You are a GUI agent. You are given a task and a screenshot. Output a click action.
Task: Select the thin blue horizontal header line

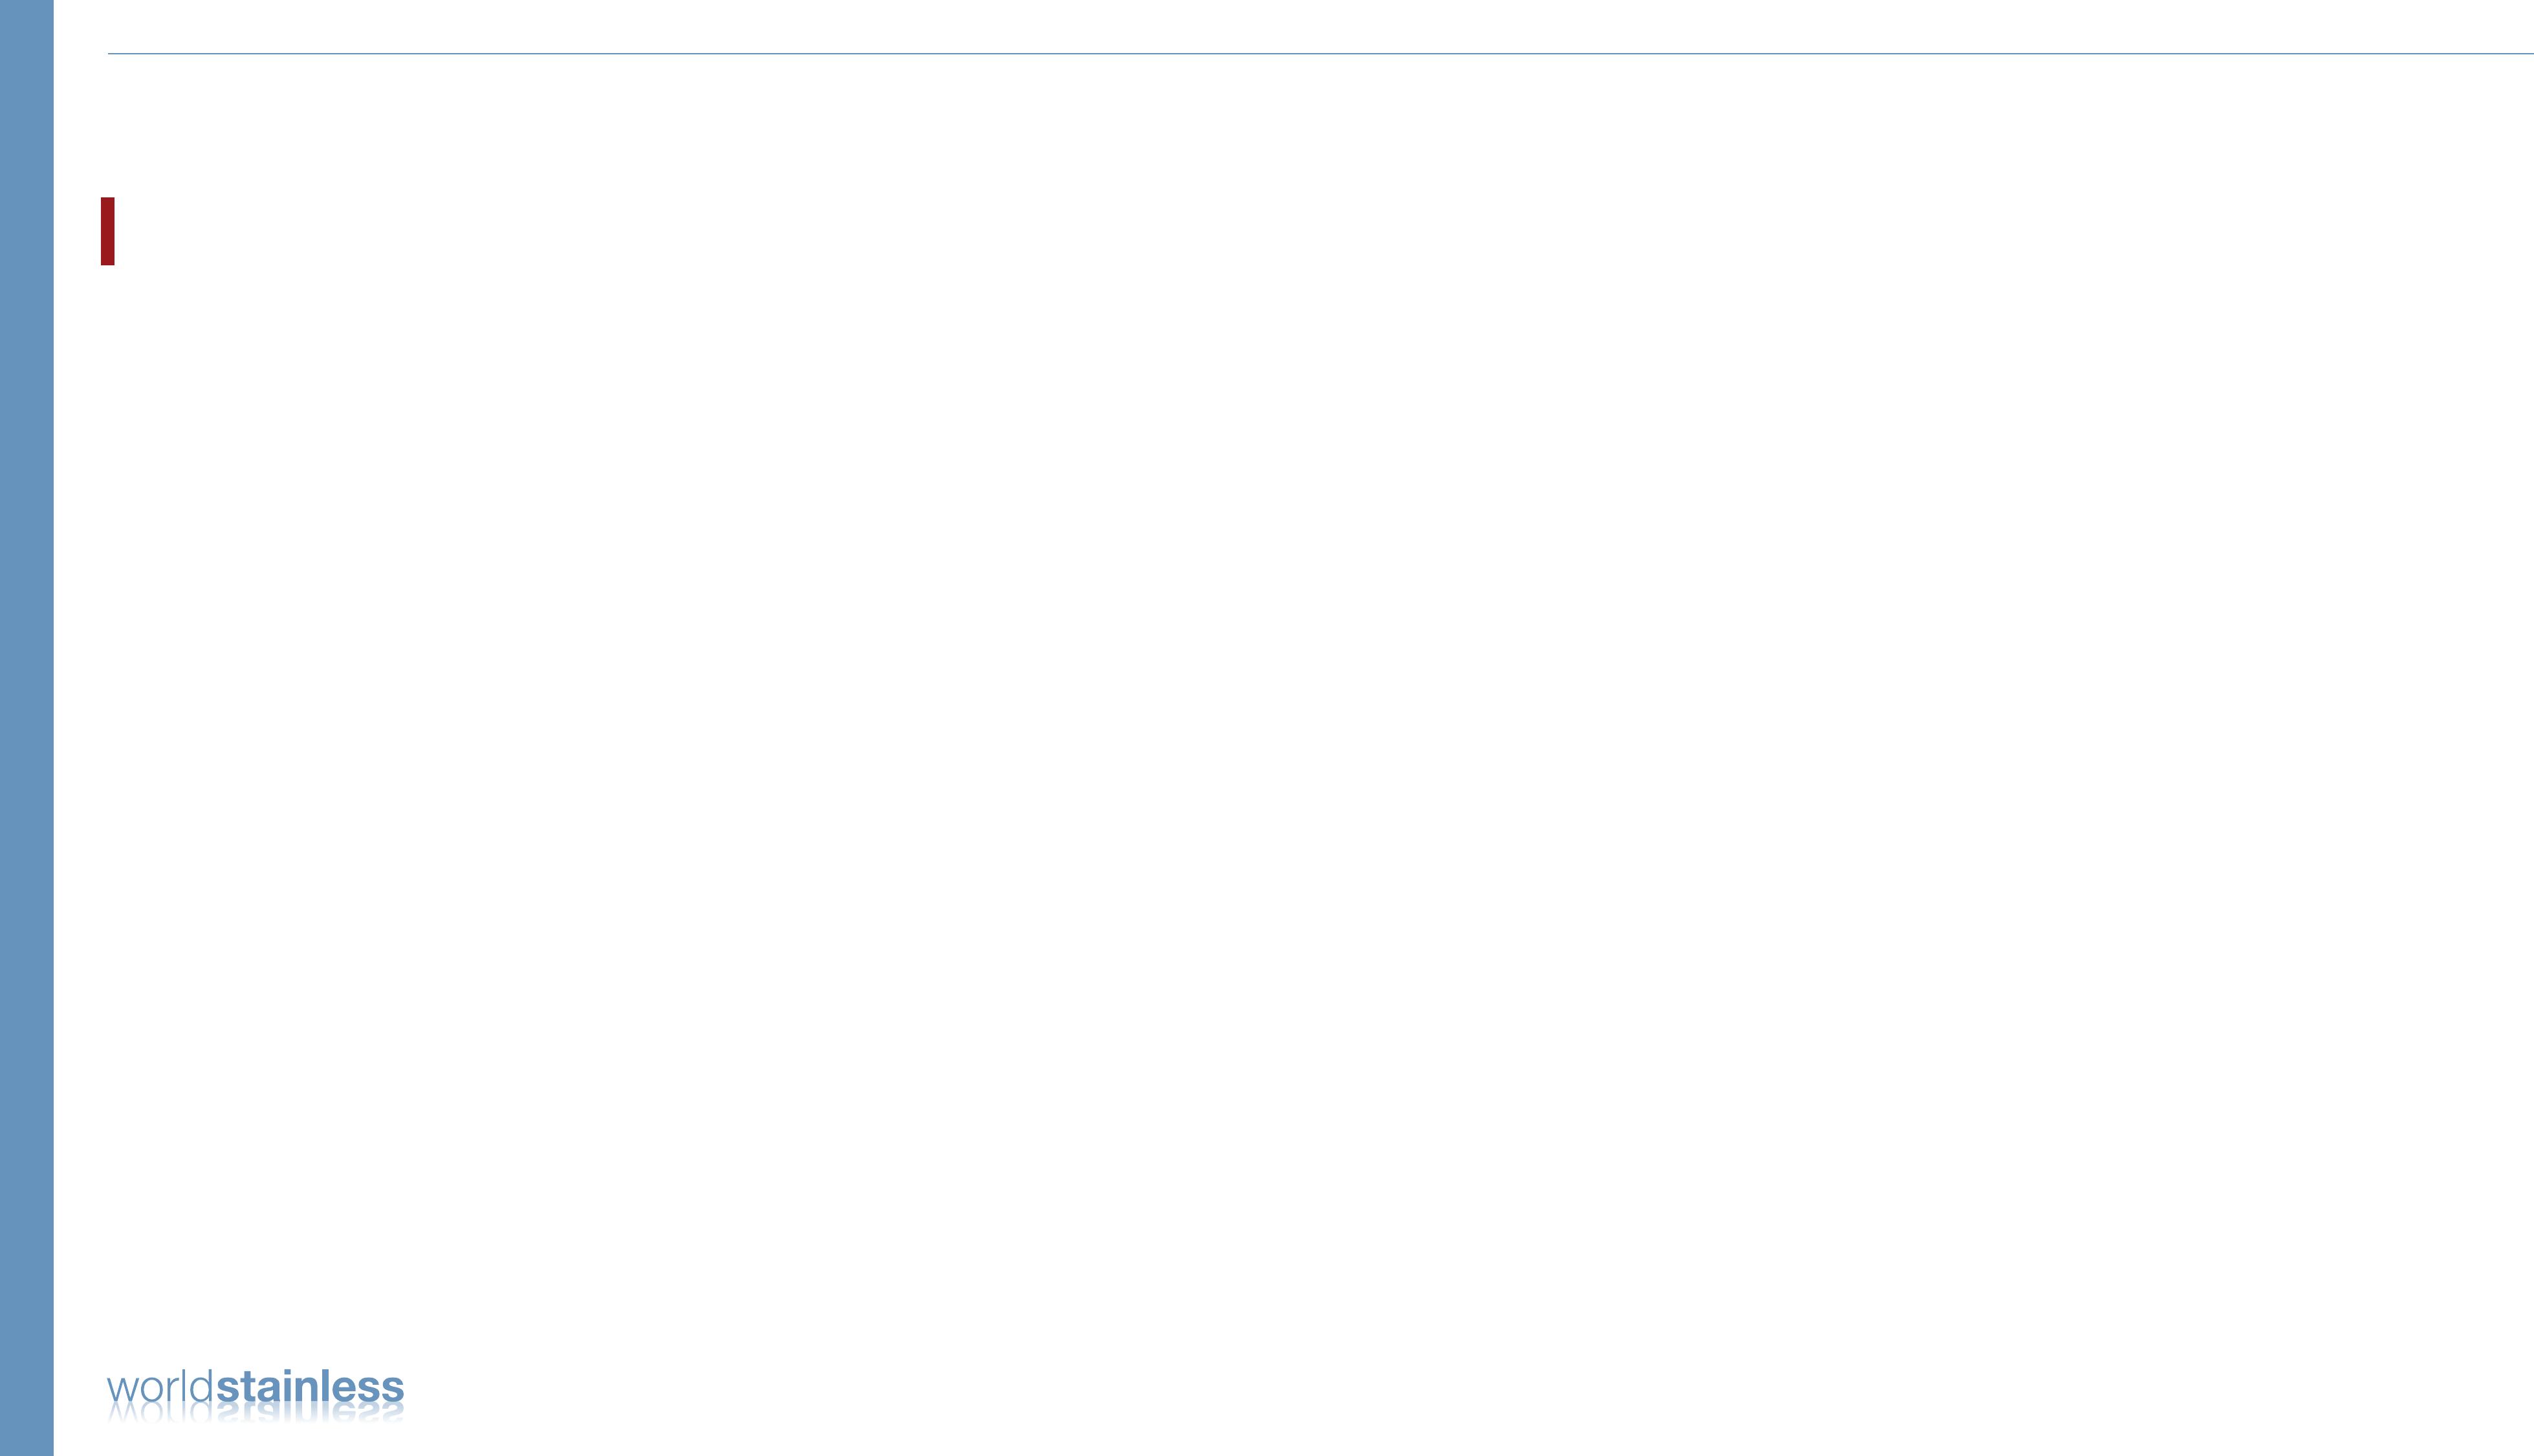[1320, 53]
